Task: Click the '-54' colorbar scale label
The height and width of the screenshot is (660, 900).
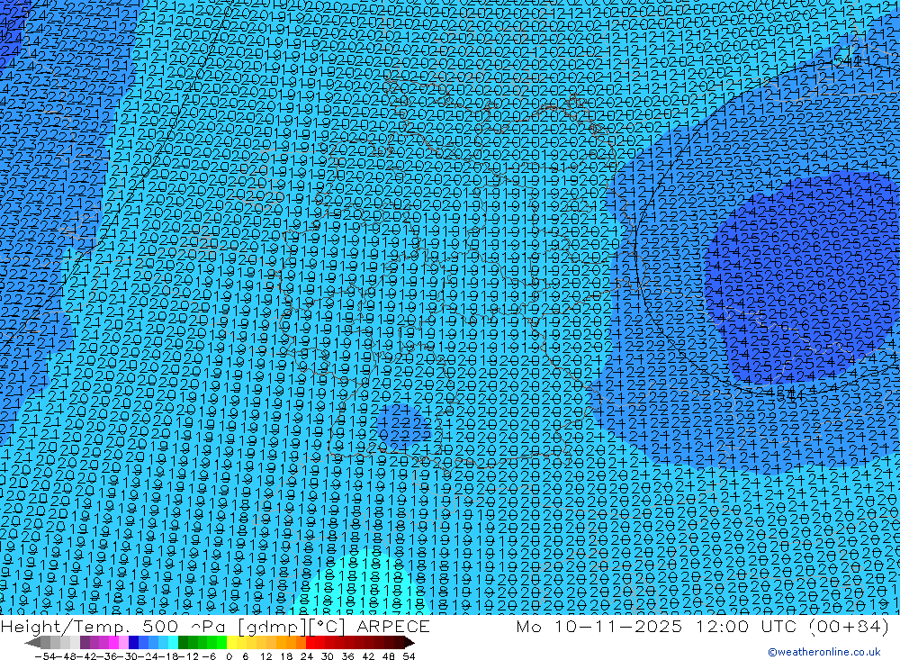Action: (45, 656)
